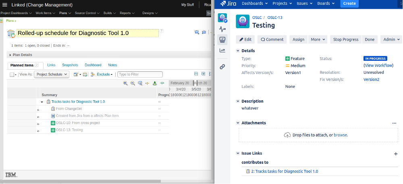The image size is (403, 184).
Task: Collapse the Details section in Jira
Action: (238, 51)
